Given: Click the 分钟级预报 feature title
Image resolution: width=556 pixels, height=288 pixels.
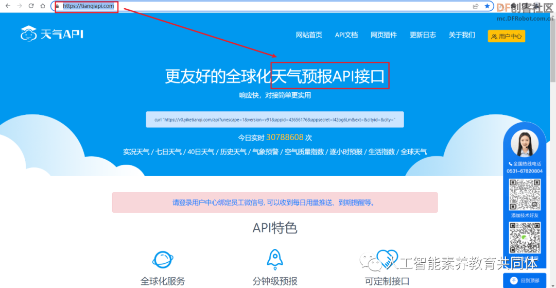Looking at the screenshot, I should [x=275, y=282].
